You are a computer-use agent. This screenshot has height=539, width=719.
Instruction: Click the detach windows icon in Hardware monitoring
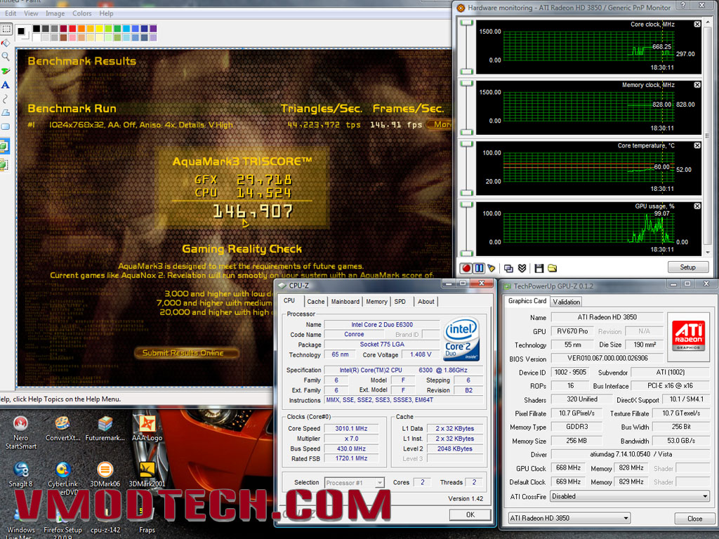[x=508, y=268]
